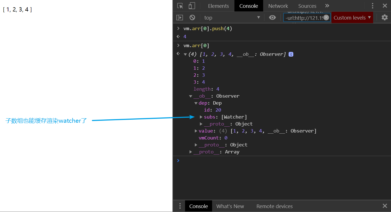The height and width of the screenshot is (212, 391).
Task: Expand the __proto__: Array node
Action: click(191, 152)
